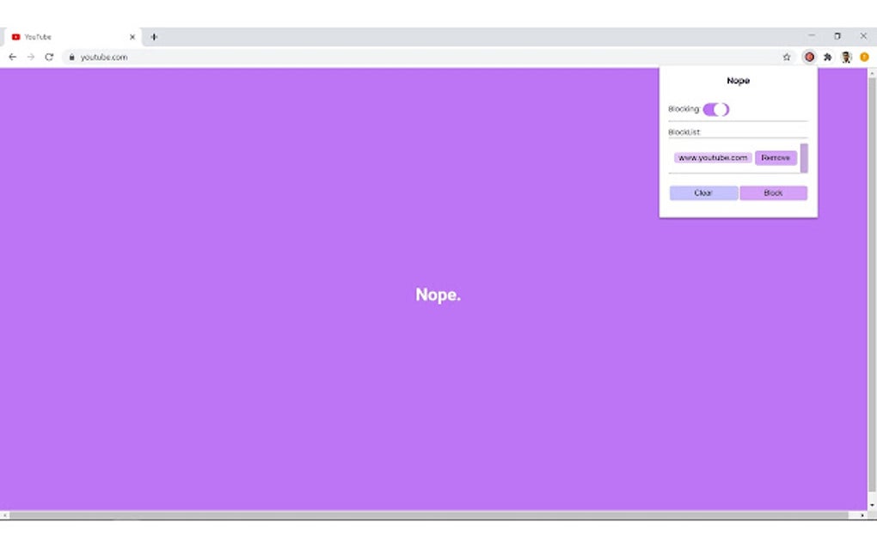Image resolution: width=877 pixels, height=548 pixels.
Task: Select the YouTube browser tab
Action: tap(69, 36)
